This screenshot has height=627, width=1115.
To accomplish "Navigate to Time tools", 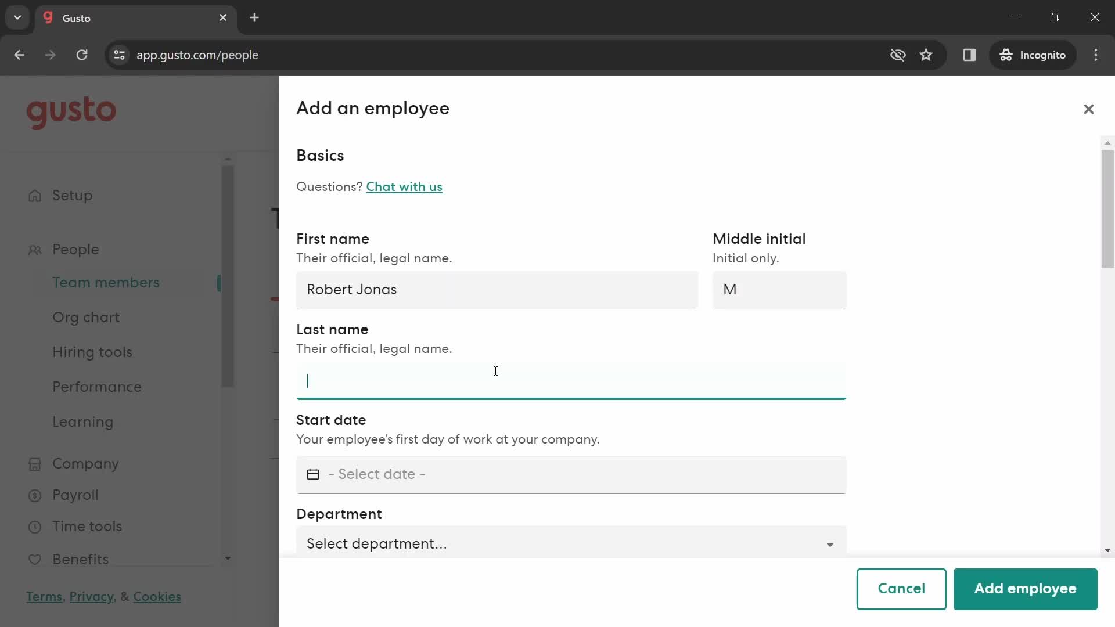I will 87,527.
